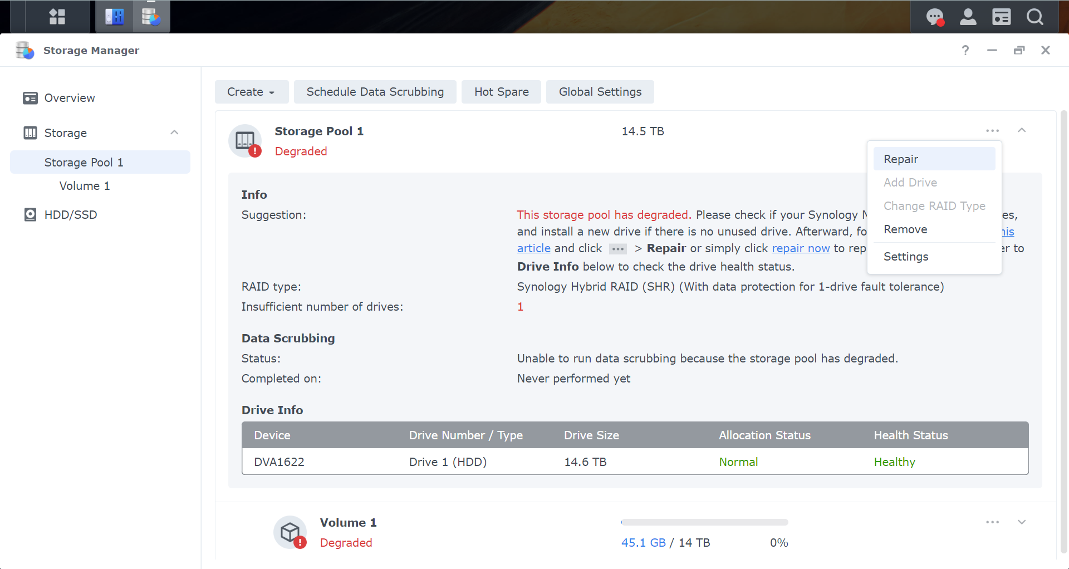Viewport: 1069px width, 569px height.
Task: Open the Create dropdown
Action: (251, 91)
